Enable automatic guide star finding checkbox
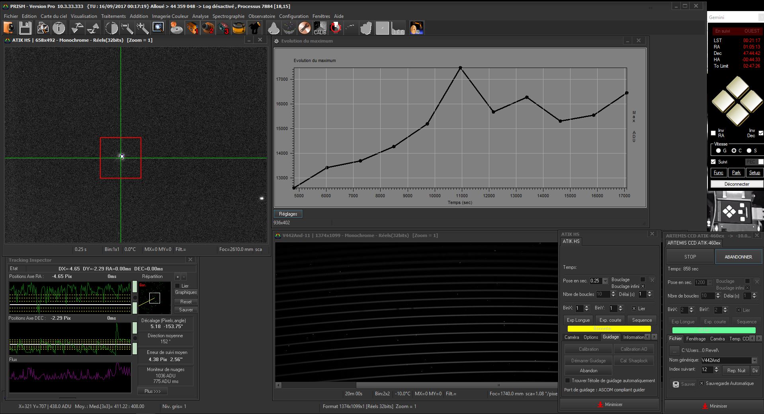This screenshot has height=414, width=764. tap(568, 381)
